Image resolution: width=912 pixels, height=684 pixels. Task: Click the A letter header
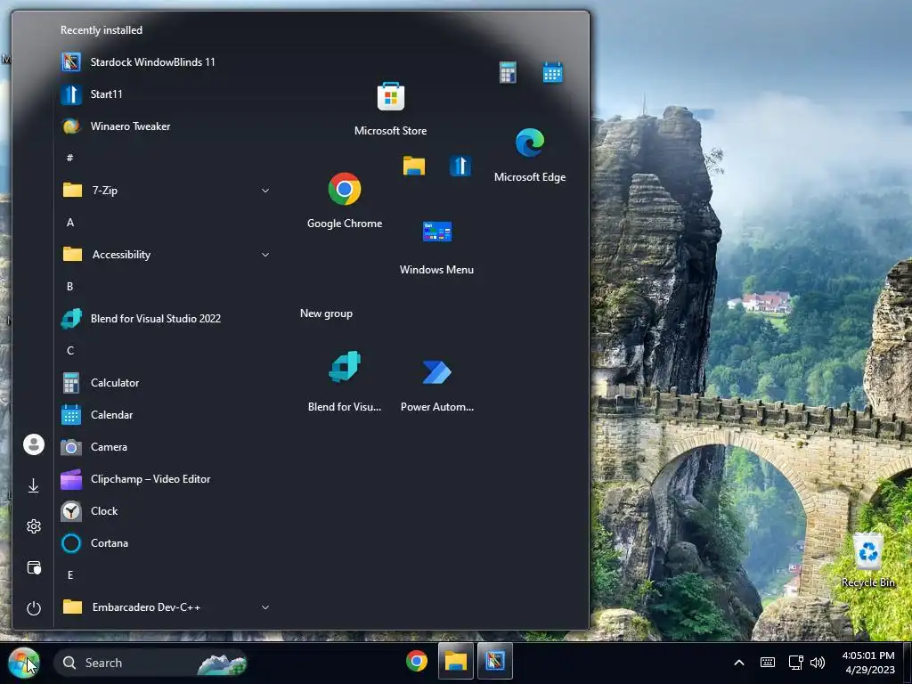pos(69,222)
